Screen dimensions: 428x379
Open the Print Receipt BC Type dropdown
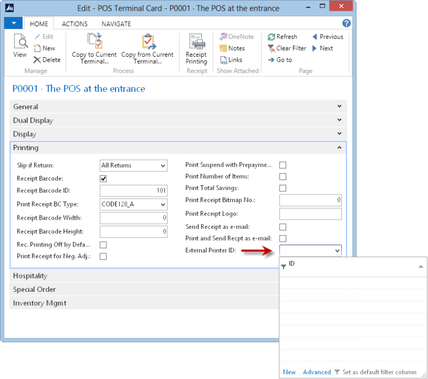(134, 204)
